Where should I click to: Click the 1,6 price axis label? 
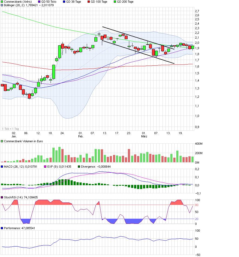[197, 66]
